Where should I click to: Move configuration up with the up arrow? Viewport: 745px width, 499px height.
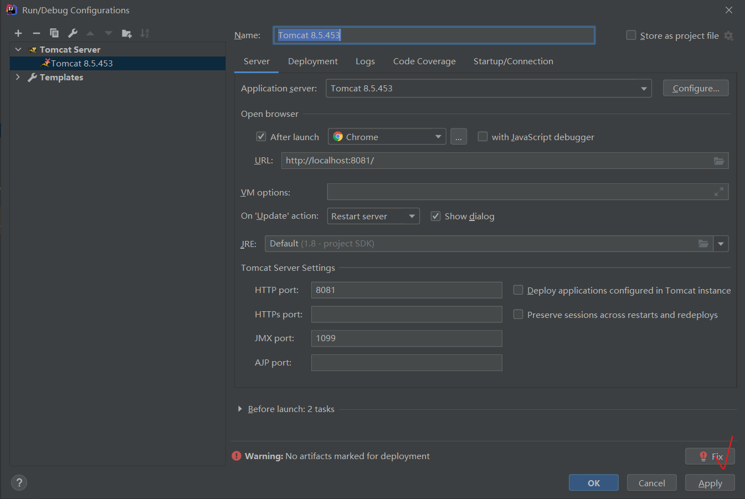(x=90, y=33)
